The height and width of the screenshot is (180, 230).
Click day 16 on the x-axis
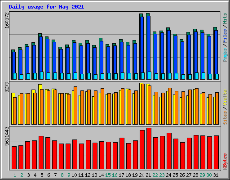[115, 175]
